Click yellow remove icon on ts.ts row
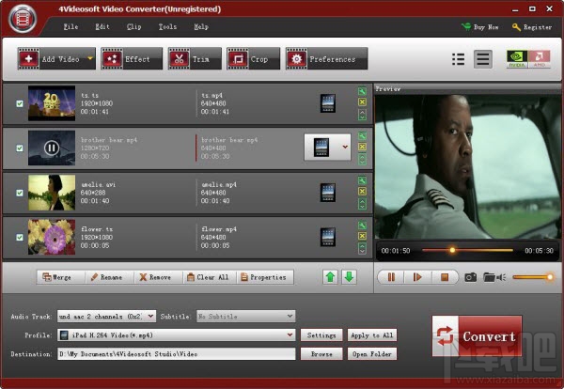 362,102
